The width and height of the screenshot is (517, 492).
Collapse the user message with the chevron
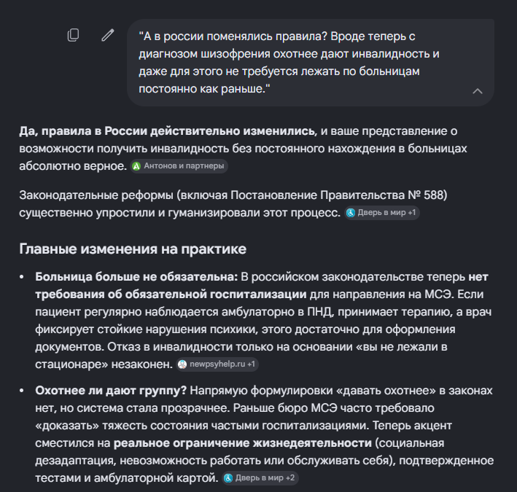pos(478,91)
